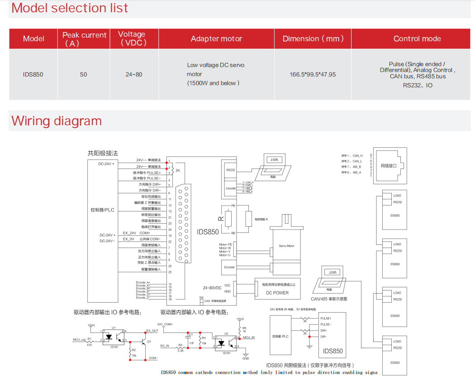Image resolution: width=475 pixels, height=384 pixels.
Task: Click the laptop icon beside the RS232 port
Action: [x=273, y=166]
